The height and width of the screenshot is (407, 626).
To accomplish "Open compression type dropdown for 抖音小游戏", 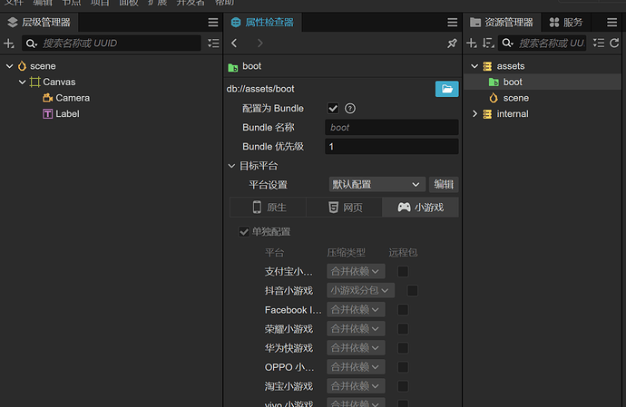I will 360,290.
